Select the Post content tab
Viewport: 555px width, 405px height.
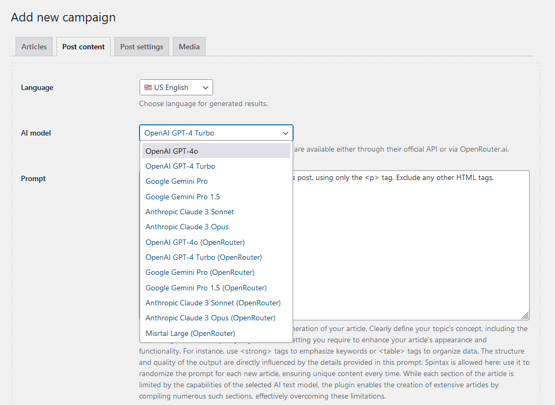point(84,47)
